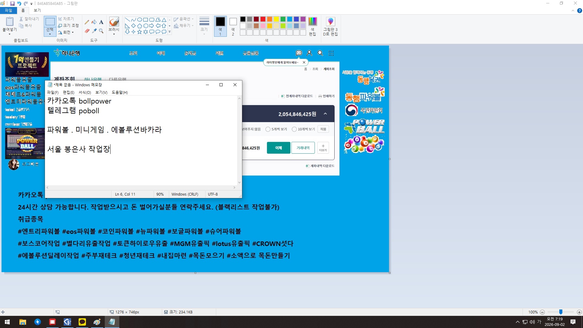Open the notification center icon

point(573,322)
